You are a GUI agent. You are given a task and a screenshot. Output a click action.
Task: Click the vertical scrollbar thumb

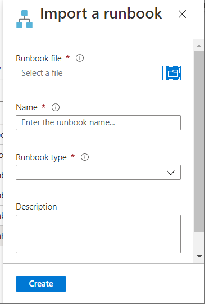[x=199, y=142]
